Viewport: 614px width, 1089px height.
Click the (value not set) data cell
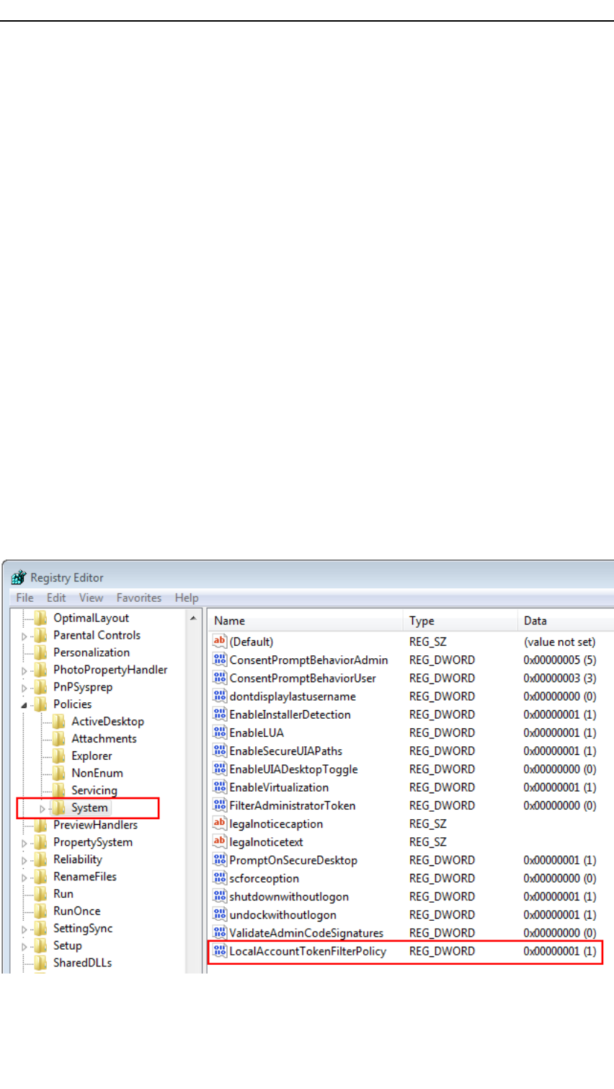(x=560, y=642)
